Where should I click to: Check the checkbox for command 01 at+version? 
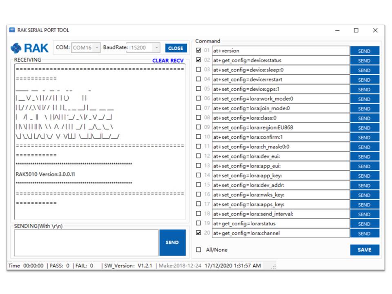pyautogui.click(x=198, y=50)
